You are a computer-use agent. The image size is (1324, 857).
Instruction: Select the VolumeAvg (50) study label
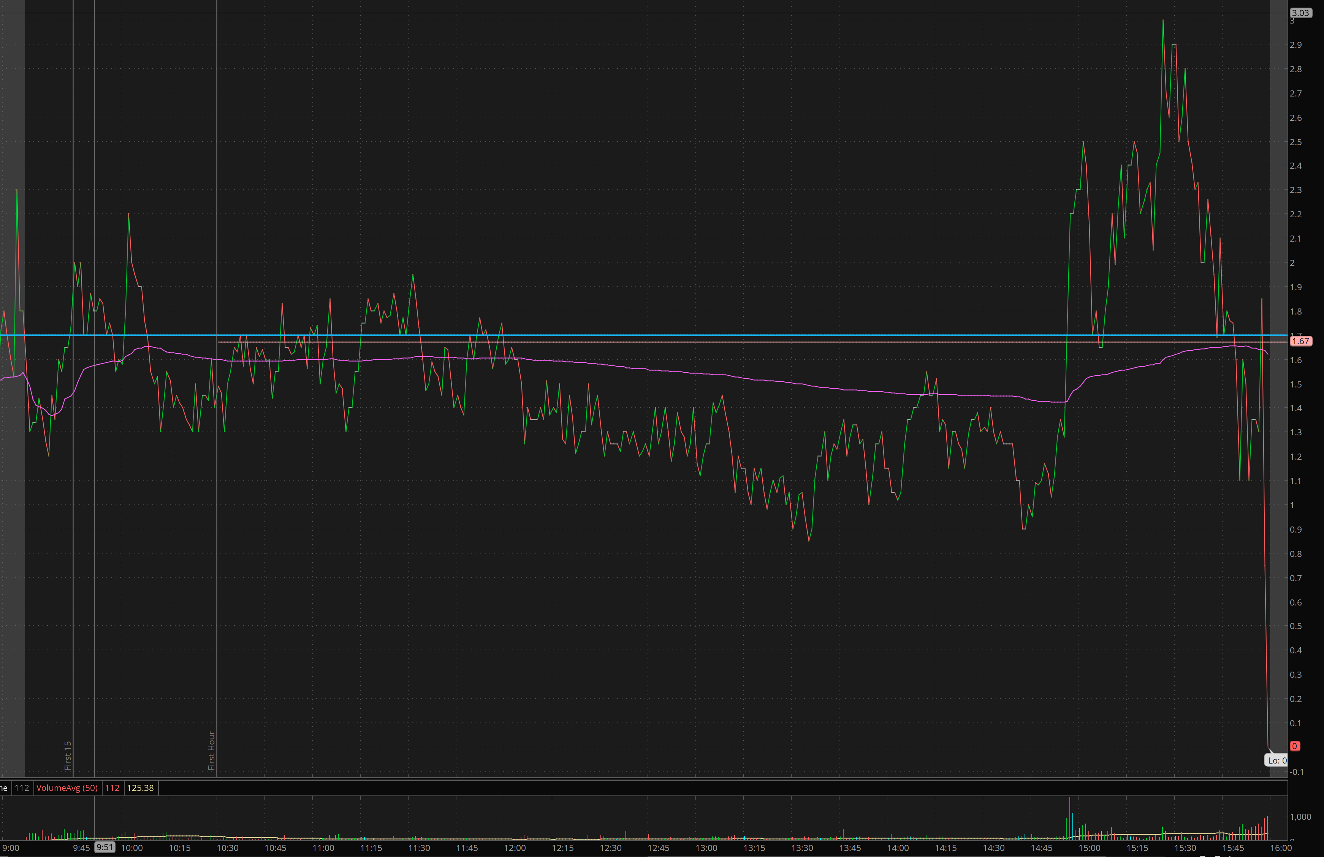point(67,787)
